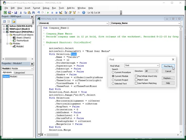The height and width of the screenshot is (140, 186).
Task: Click the Procedure View icon at the code window bottom
Action: pos(39,135)
